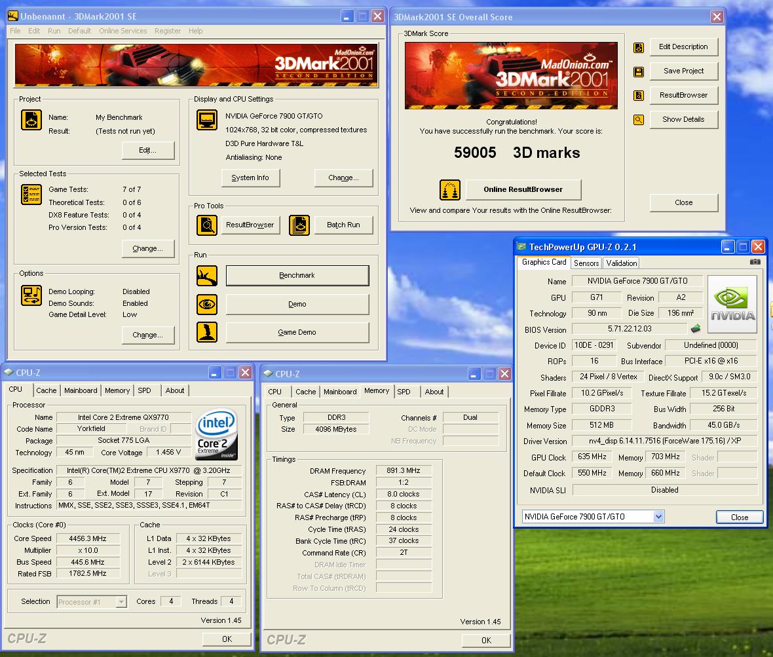
Task: Click the Show Details magnifier icon
Action: coord(639,120)
